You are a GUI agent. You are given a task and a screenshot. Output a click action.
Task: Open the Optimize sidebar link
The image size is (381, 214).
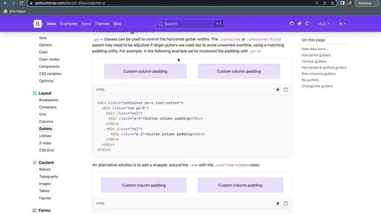click(x=46, y=81)
